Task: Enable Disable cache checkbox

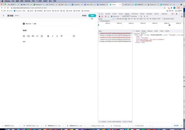Action: [121, 16]
